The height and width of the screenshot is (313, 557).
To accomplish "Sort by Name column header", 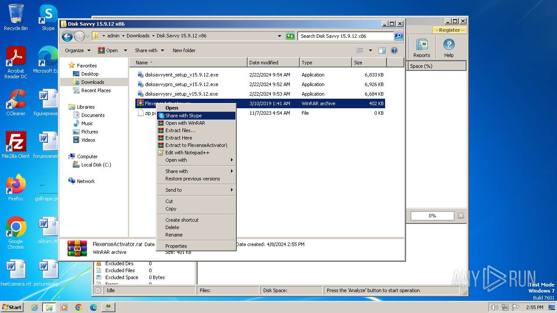I will (188, 63).
